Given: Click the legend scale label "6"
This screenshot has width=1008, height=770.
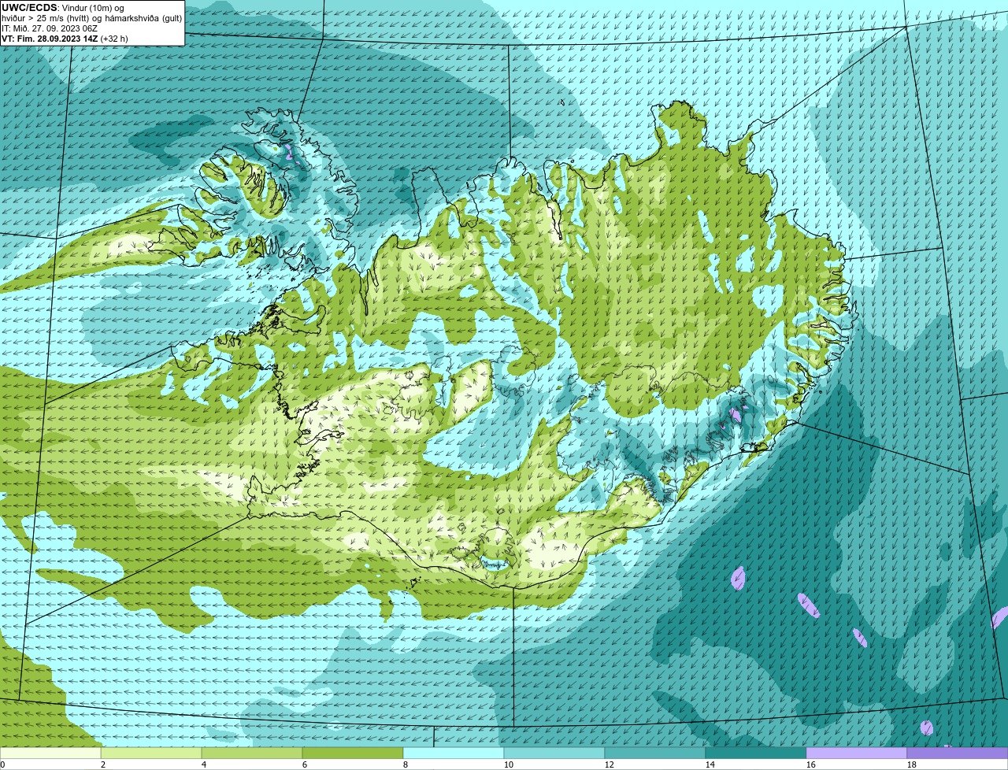Looking at the screenshot, I should (305, 764).
